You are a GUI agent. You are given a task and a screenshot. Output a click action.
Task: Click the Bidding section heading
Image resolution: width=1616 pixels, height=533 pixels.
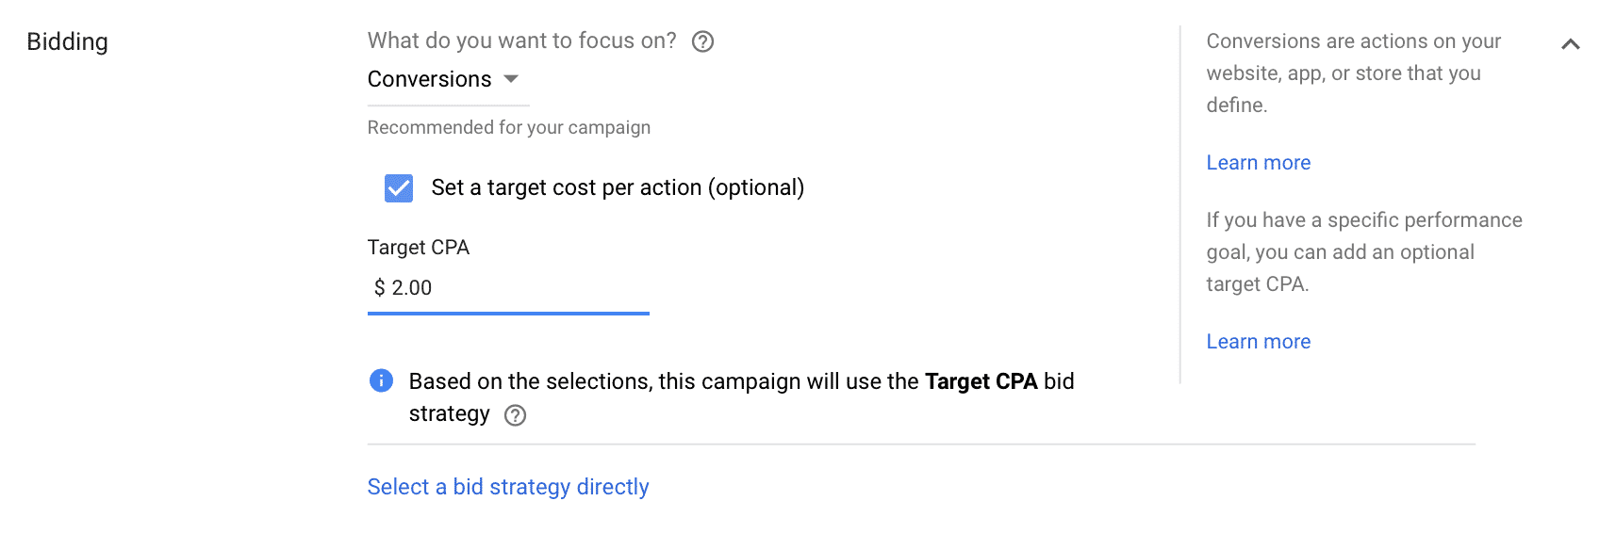click(x=68, y=42)
